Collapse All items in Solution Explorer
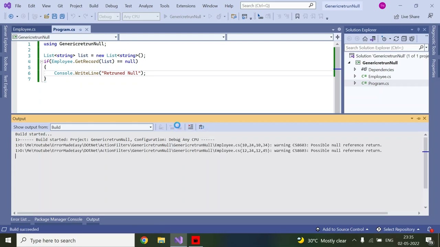This screenshot has height=247, width=440. click(404, 39)
